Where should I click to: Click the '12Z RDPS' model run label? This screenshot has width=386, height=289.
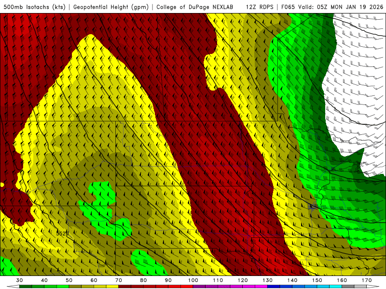[260, 7]
